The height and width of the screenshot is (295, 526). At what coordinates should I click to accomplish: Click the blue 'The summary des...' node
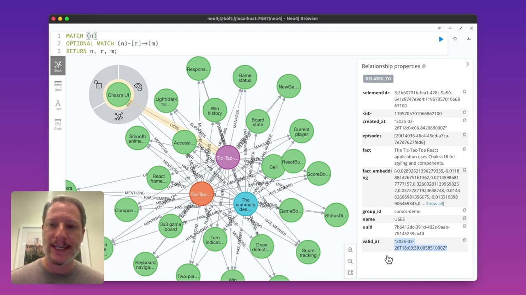click(x=245, y=204)
